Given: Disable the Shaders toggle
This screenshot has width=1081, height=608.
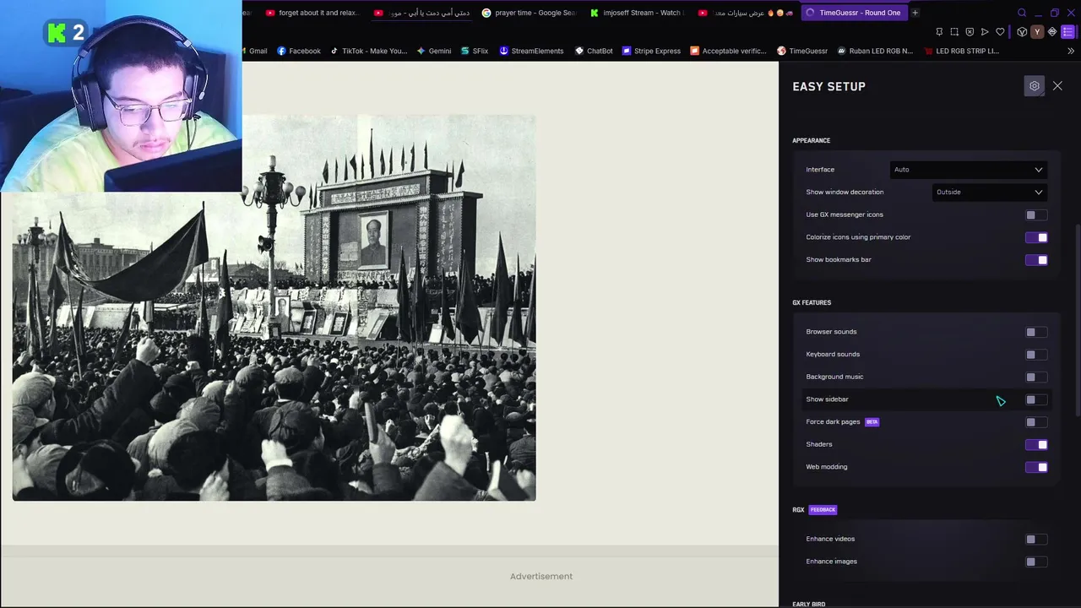Looking at the screenshot, I should (1036, 444).
